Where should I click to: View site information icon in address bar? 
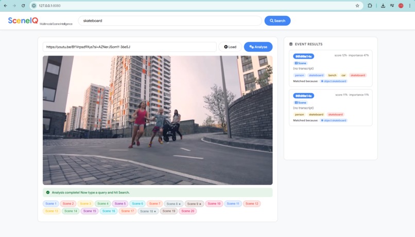tap(34, 6)
